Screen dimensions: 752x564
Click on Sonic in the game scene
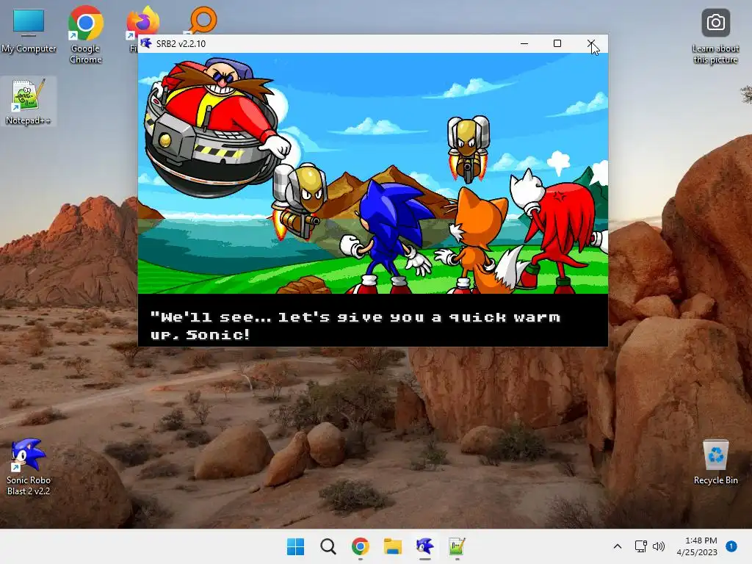tap(386, 236)
